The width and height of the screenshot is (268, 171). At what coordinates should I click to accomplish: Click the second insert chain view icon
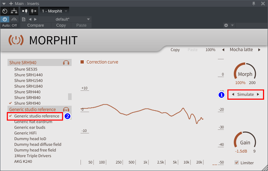pos(34,11)
